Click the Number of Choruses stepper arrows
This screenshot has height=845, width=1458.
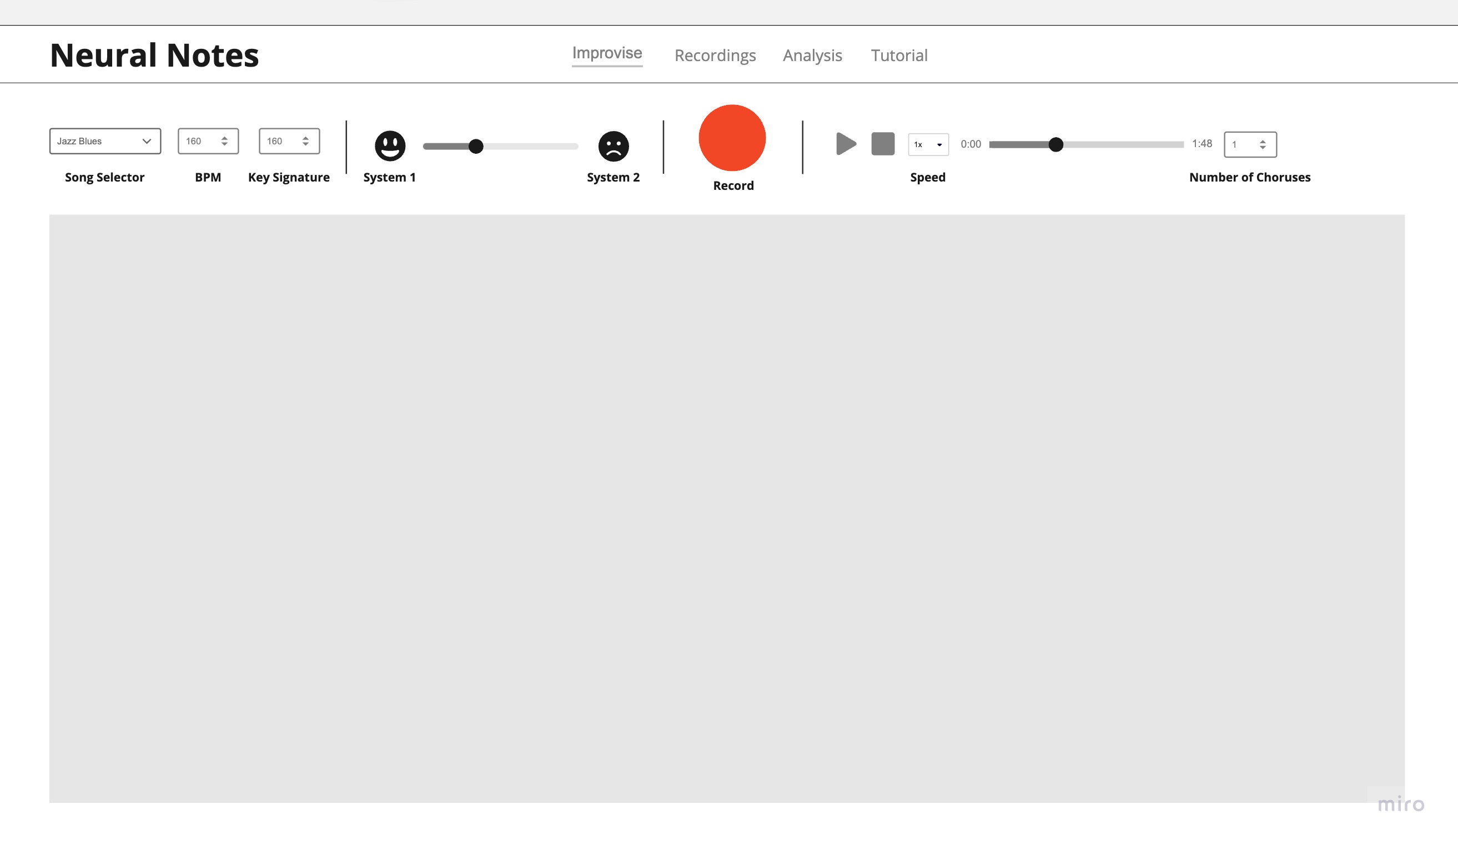click(1263, 144)
